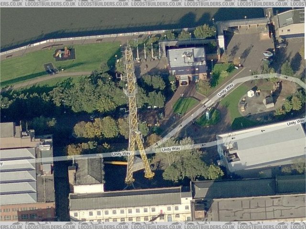Click the Unity Way label above the white warehouse roof
Image resolution: width=306 pixels, height=229 pixels.
click(295, 122)
